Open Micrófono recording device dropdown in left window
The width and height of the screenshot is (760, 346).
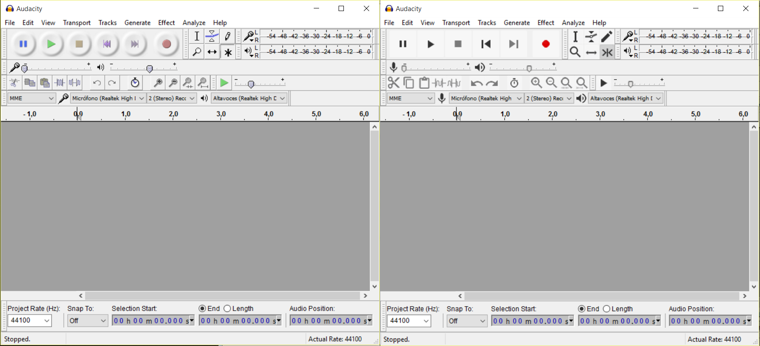(x=108, y=98)
